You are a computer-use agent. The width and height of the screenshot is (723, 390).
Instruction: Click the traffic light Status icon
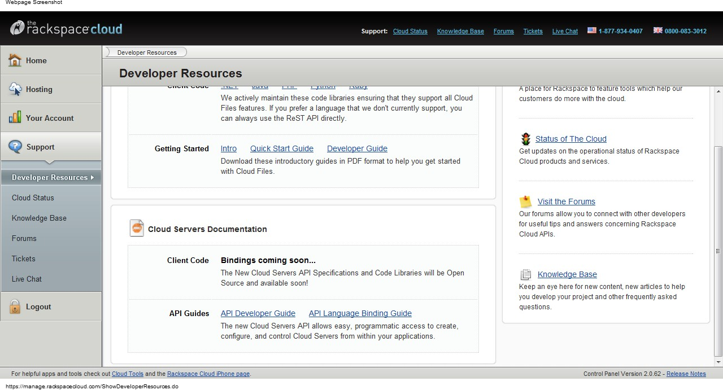[x=526, y=139]
